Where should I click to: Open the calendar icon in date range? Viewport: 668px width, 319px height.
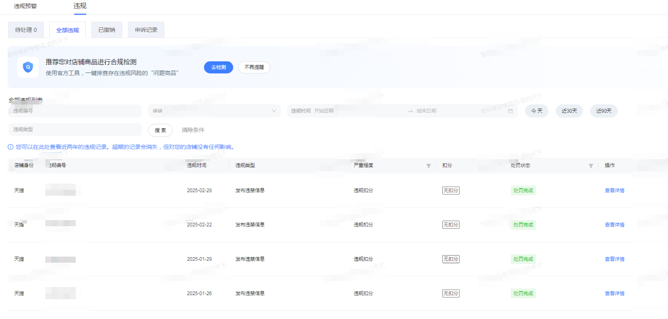coord(510,111)
